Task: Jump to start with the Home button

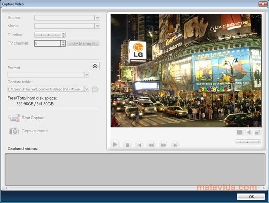Action: click(x=139, y=145)
